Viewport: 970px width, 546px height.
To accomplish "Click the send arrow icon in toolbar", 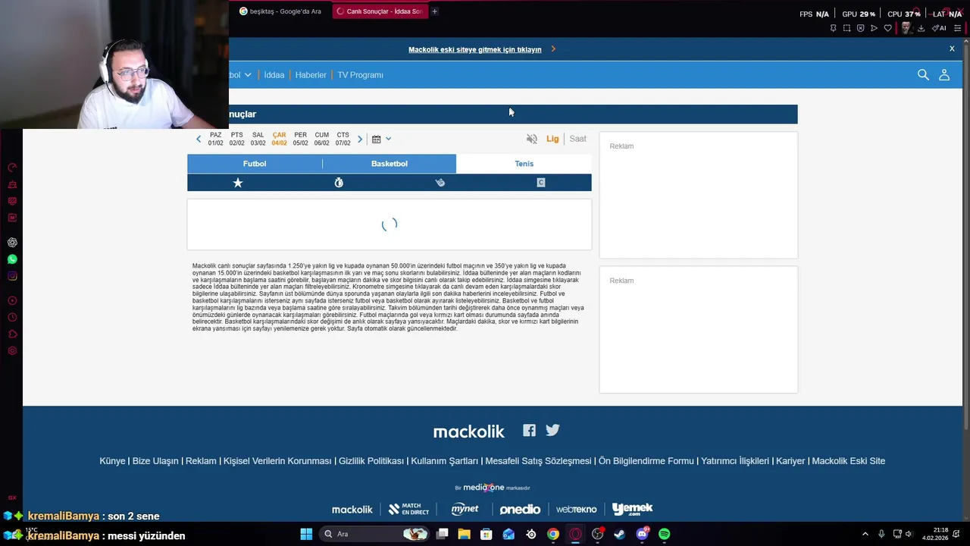I will tap(874, 28).
